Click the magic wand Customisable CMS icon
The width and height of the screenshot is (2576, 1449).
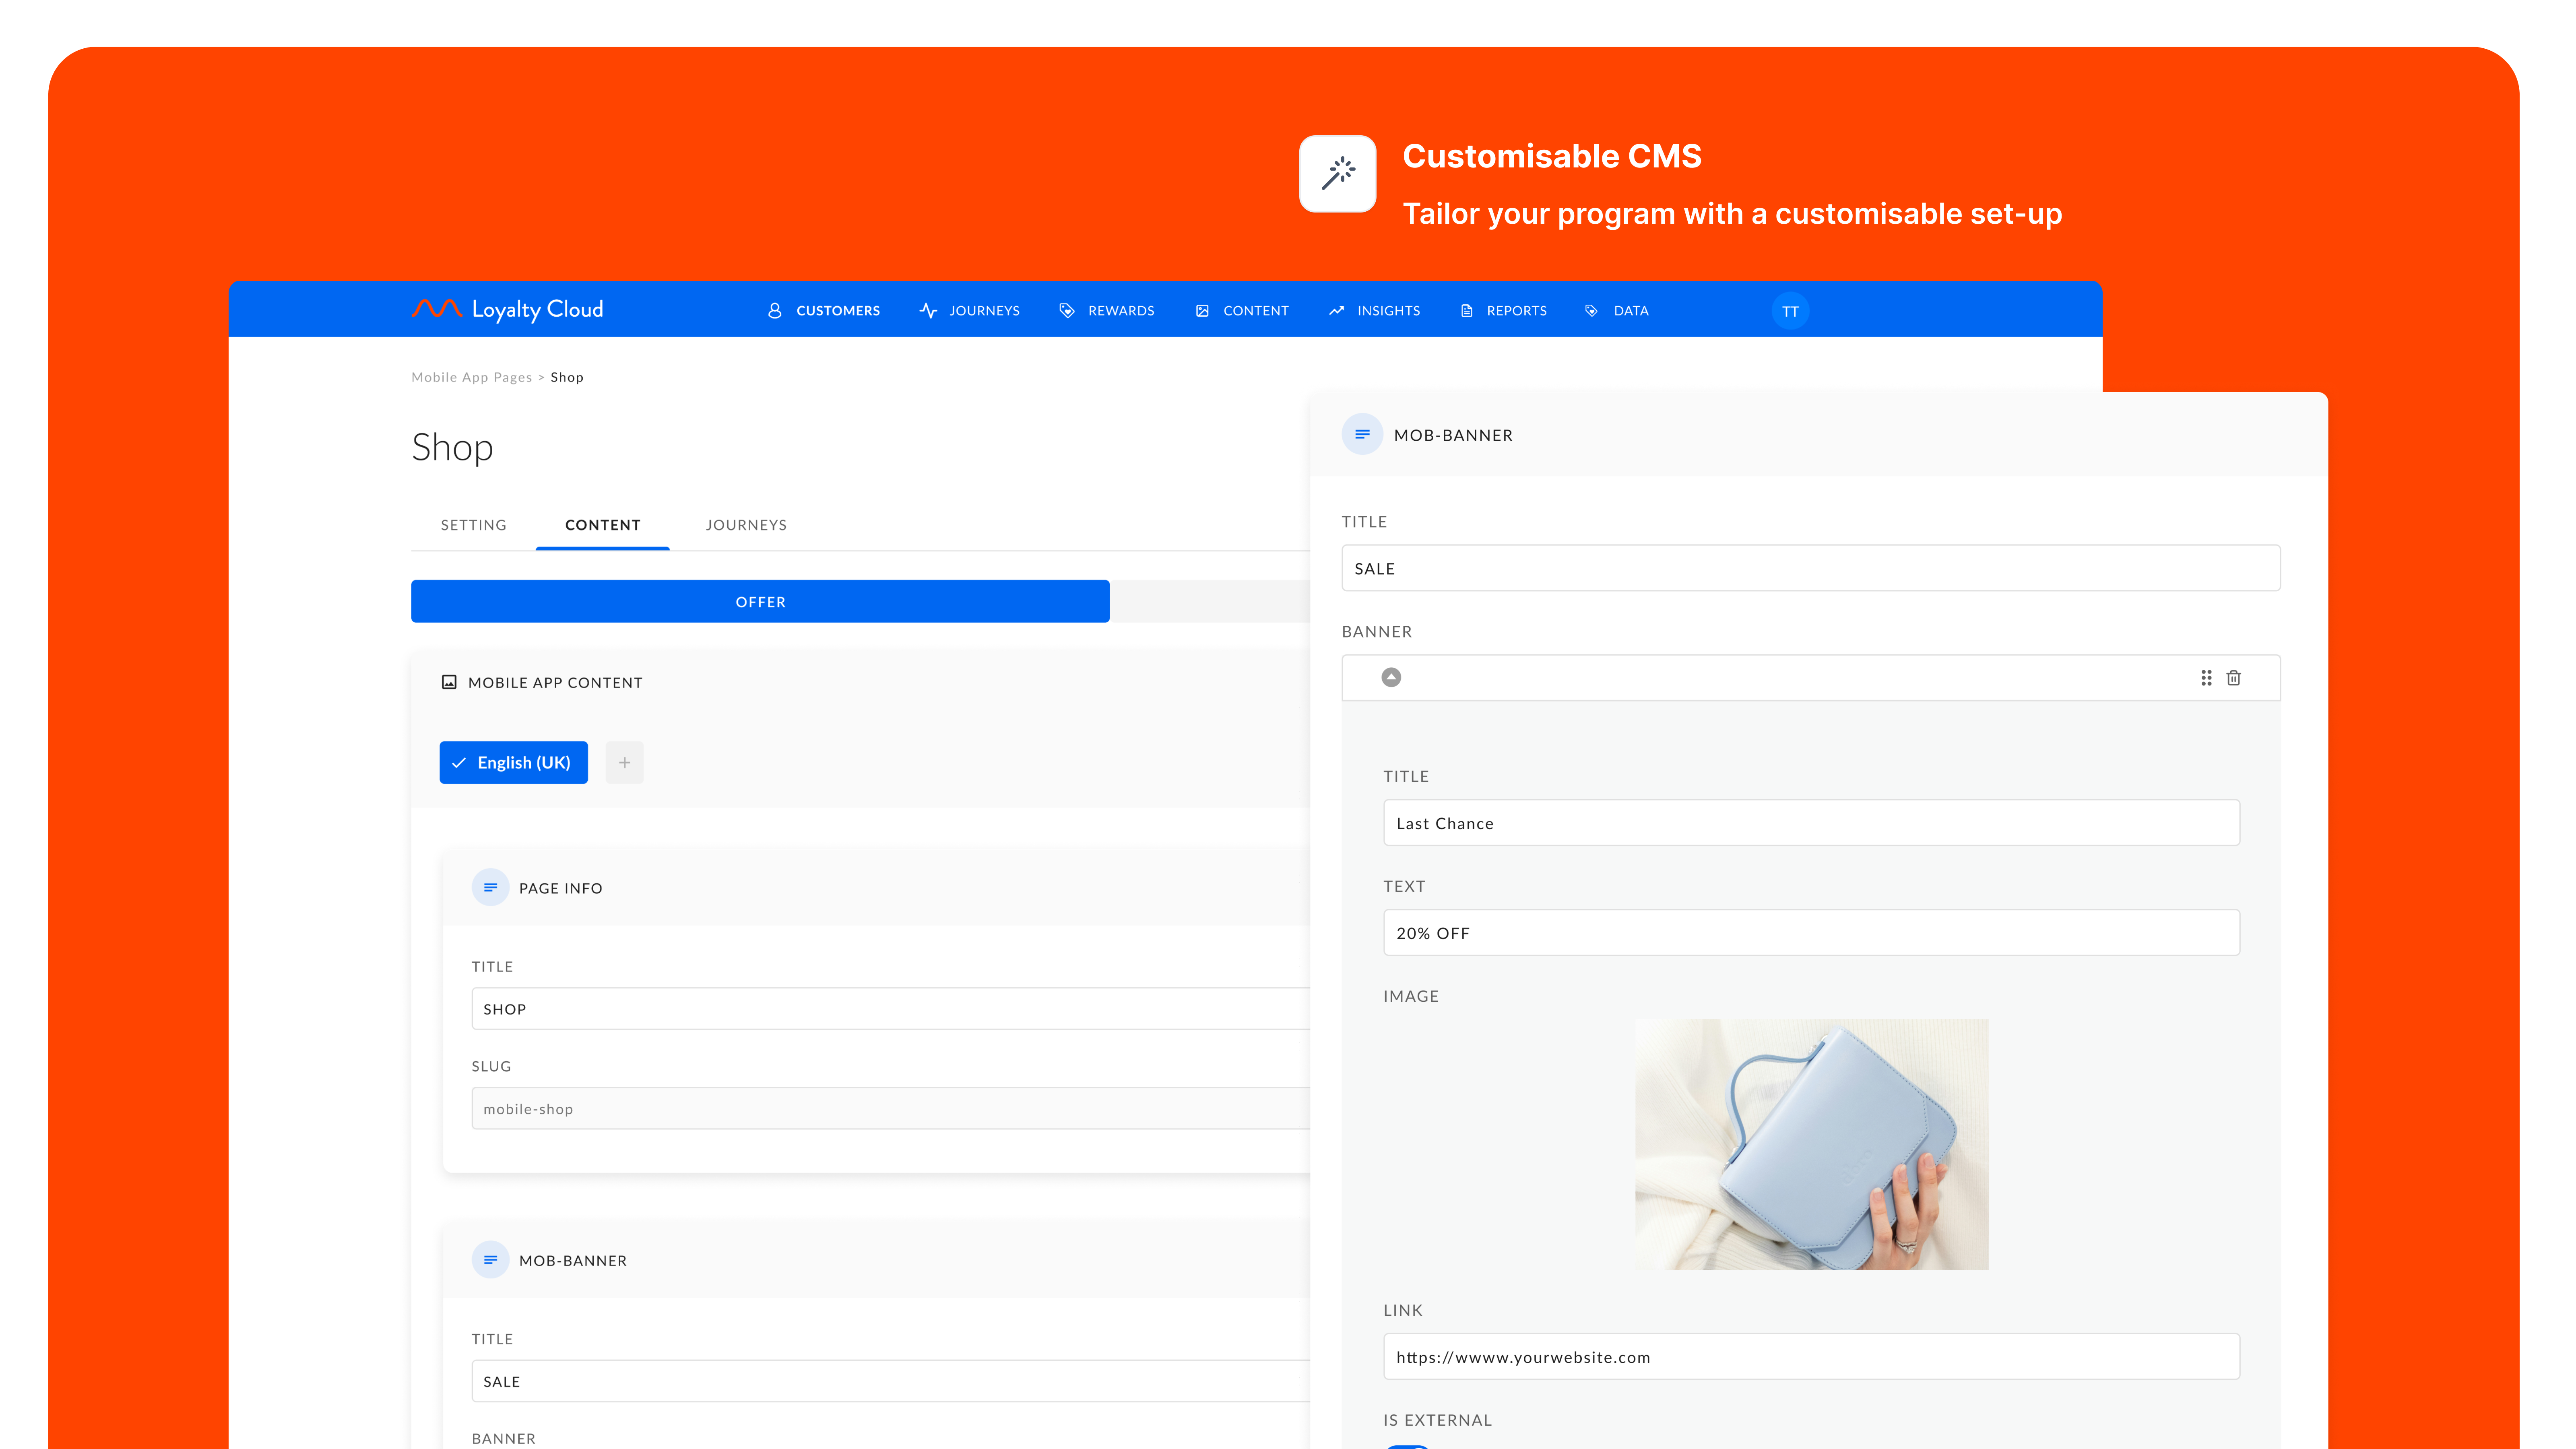point(1337,173)
